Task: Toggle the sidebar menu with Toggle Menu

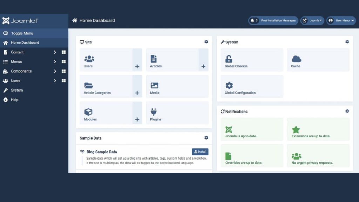Action: [x=34, y=33]
